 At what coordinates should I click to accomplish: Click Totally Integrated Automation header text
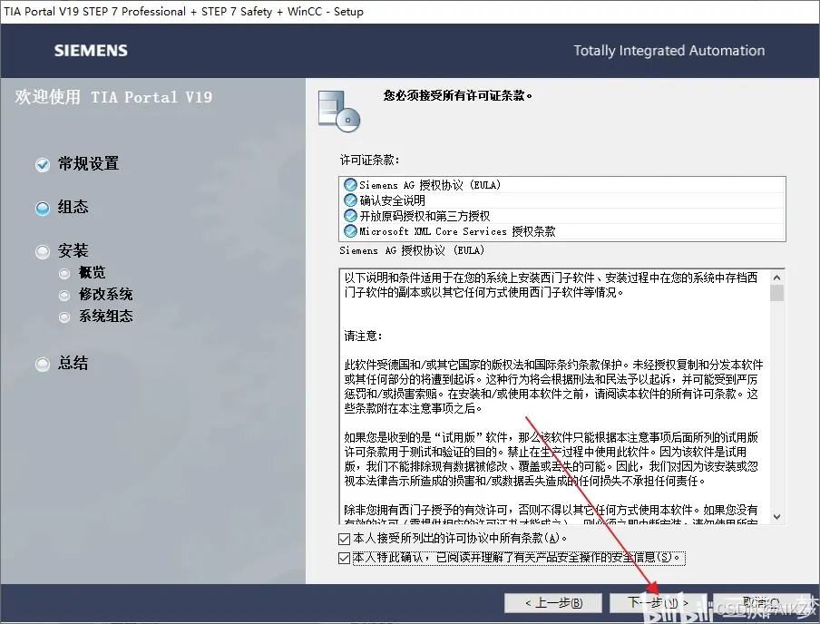669,50
